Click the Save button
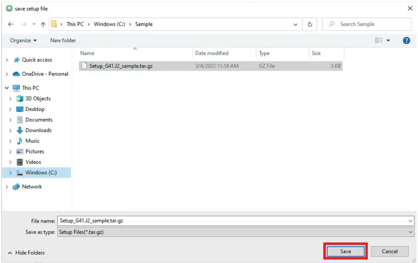Screen dimensions: 418x263 (346, 252)
